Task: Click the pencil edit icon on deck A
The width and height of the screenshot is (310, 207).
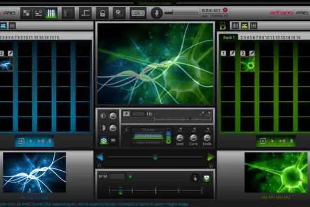Action: tap(10, 53)
